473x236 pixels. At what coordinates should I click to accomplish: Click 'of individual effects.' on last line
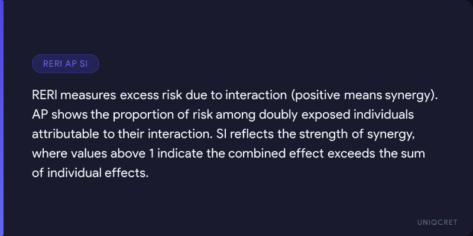point(90,173)
